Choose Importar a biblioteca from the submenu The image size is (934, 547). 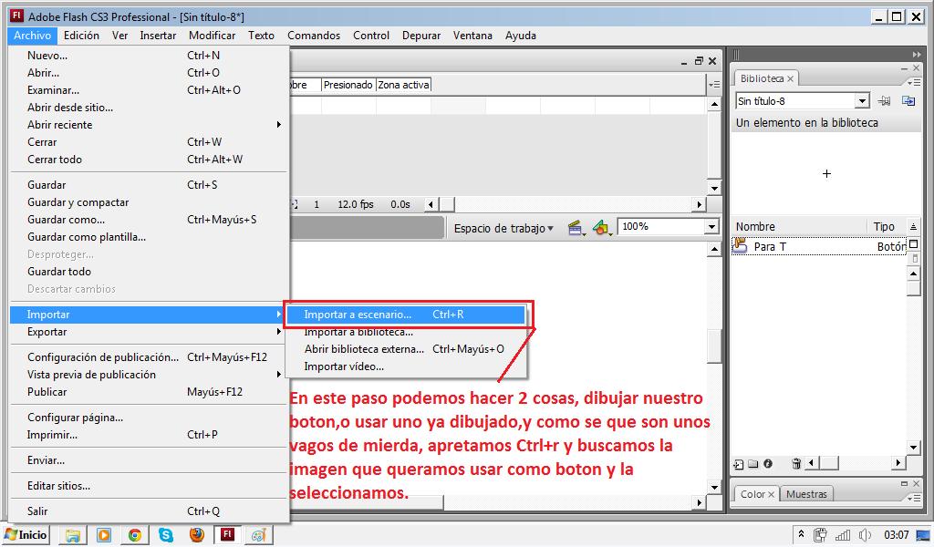click(x=406, y=332)
